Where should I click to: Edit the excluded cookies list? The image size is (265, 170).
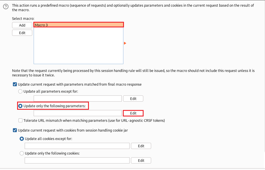click(141, 146)
